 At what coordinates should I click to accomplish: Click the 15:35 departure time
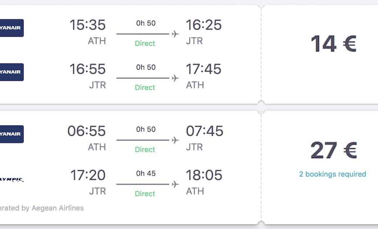point(87,25)
